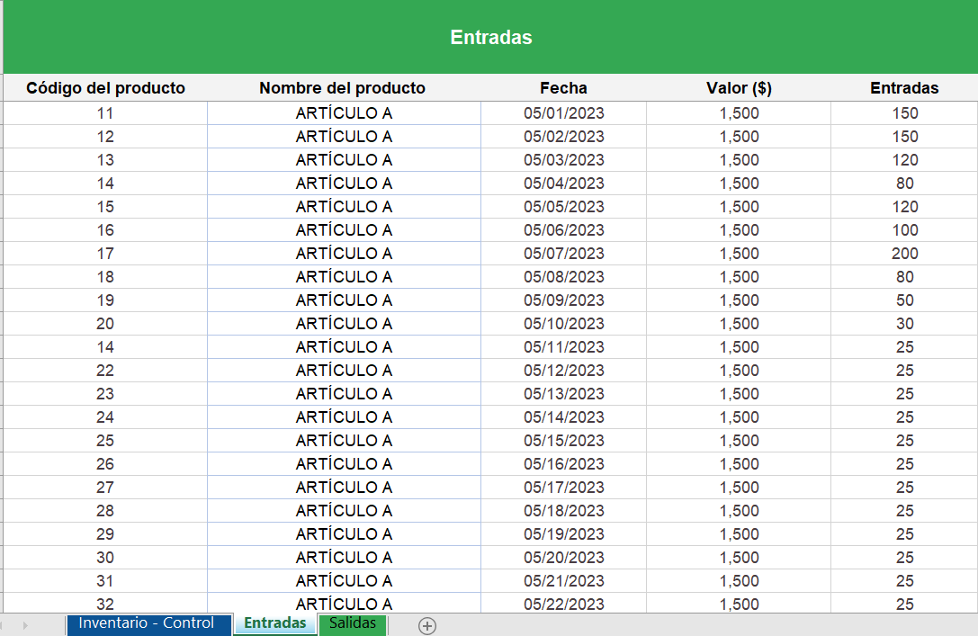The height and width of the screenshot is (636, 978).
Task: Click the date cell 05/01/2023
Action: (x=563, y=113)
